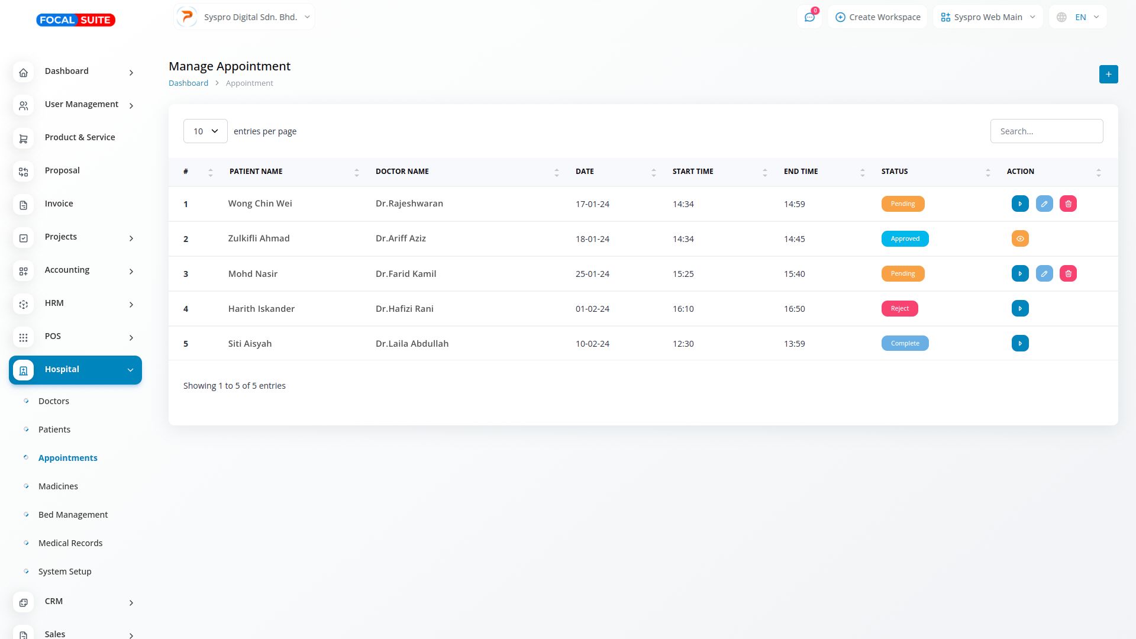Delete Wong Chin Wei's appointment

coord(1068,204)
